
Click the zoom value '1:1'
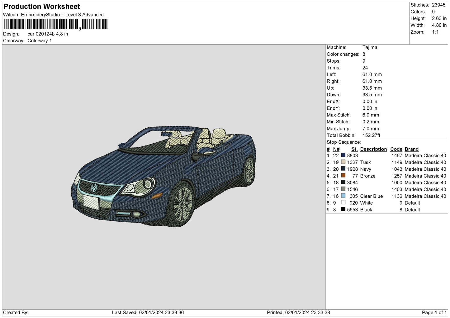click(x=435, y=32)
